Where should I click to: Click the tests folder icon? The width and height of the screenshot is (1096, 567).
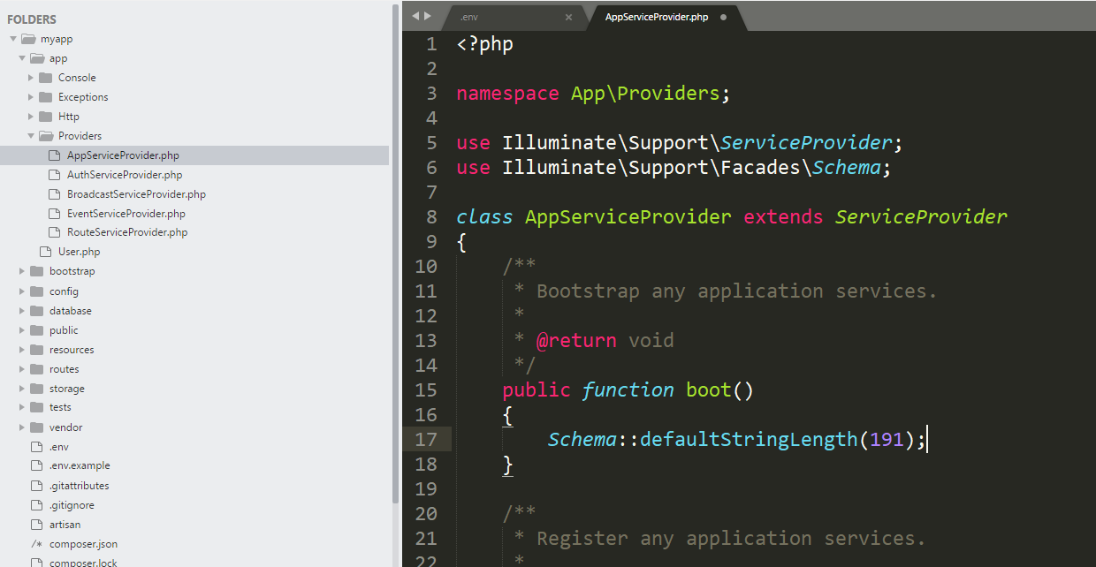click(x=36, y=407)
